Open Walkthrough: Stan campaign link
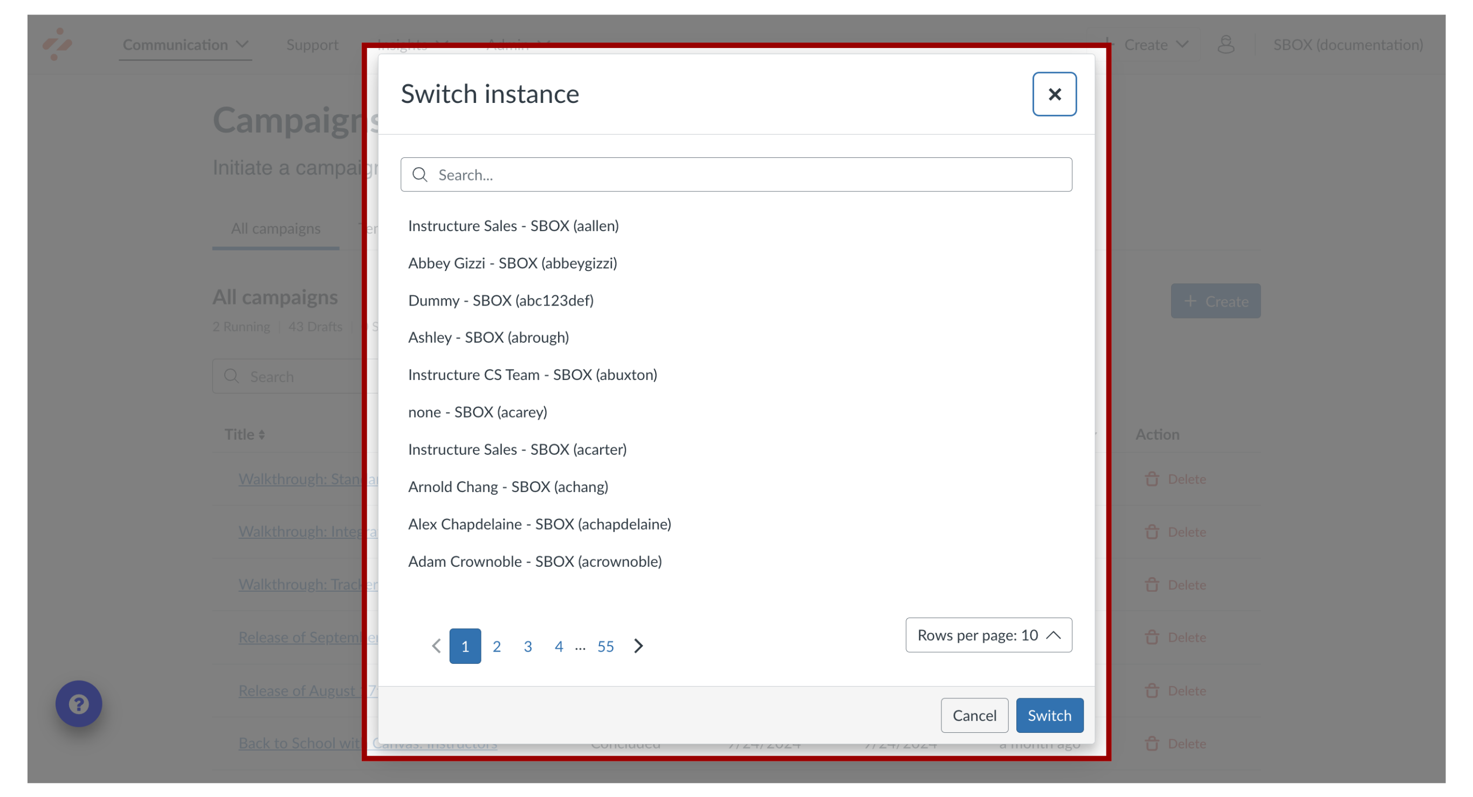The image size is (1473, 797). [308, 480]
